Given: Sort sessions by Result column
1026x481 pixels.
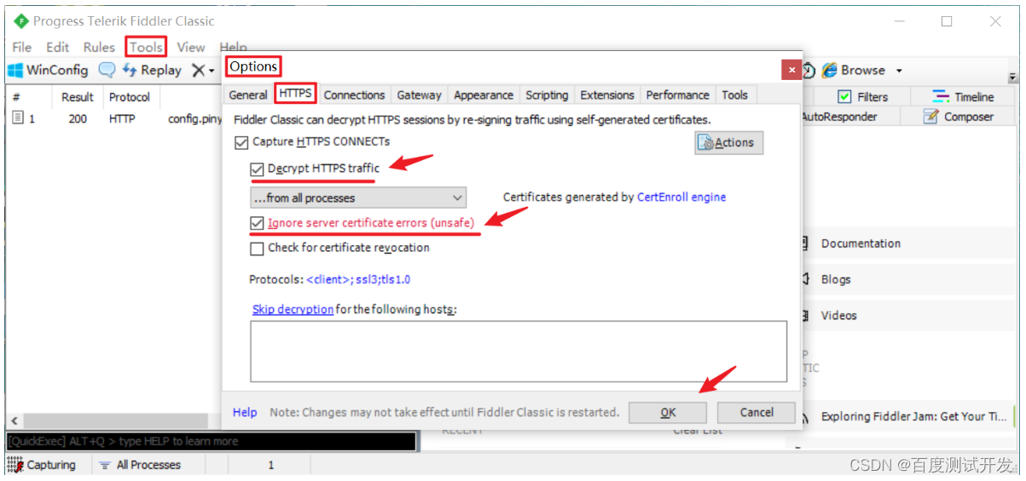Looking at the screenshot, I should (x=78, y=97).
